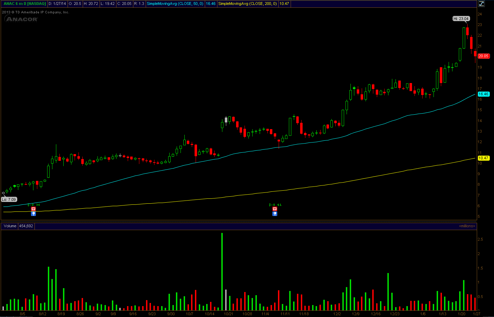Select the blue conference call icon below $-0.41
This screenshot has width=494, height=317.
275,214
